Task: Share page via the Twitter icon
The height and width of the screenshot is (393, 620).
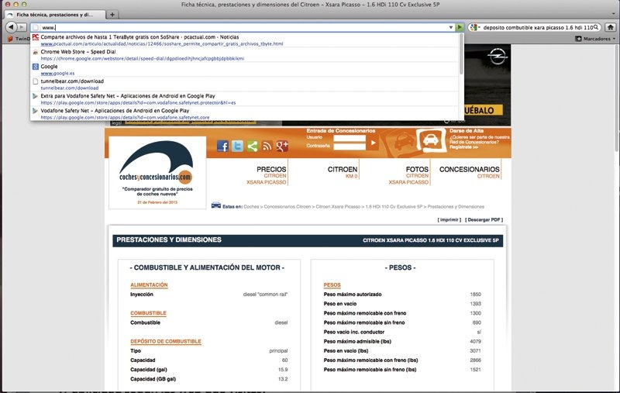Action: (x=237, y=147)
